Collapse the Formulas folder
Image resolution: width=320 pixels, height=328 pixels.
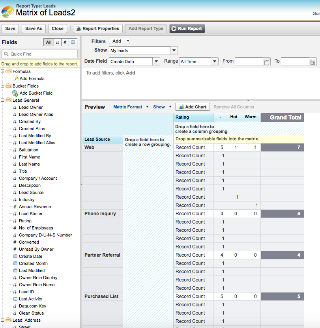(x=3, y=71)
